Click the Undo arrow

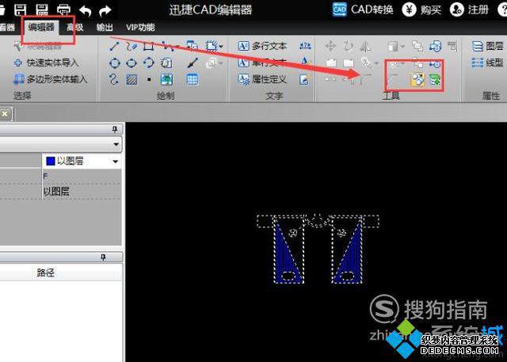[x=86, y=10]
